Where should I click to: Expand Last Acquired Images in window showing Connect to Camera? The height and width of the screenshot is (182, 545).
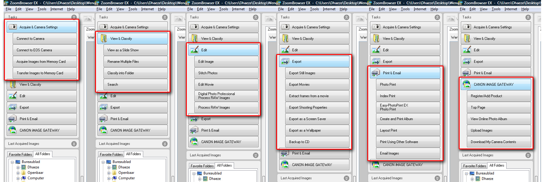pyautogui.click(x=74, y=144)
